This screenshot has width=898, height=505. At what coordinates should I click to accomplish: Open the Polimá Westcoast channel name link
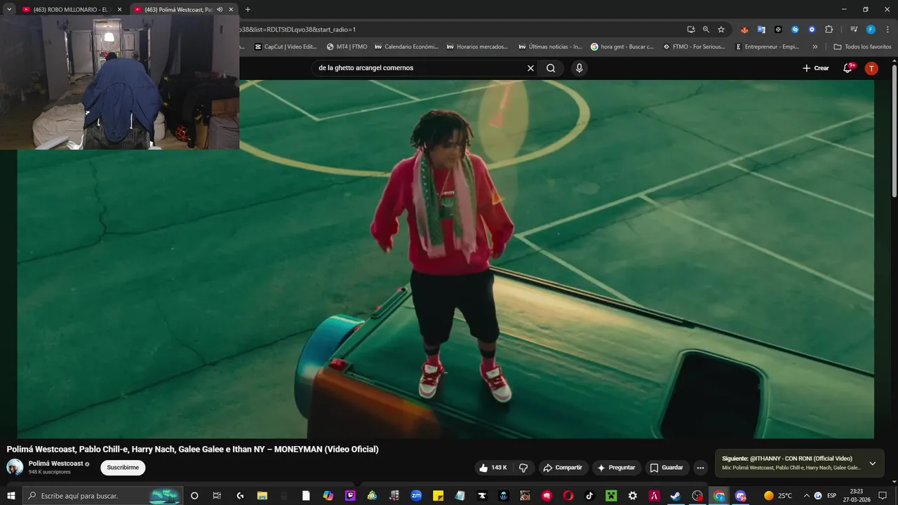pos(56,464)
